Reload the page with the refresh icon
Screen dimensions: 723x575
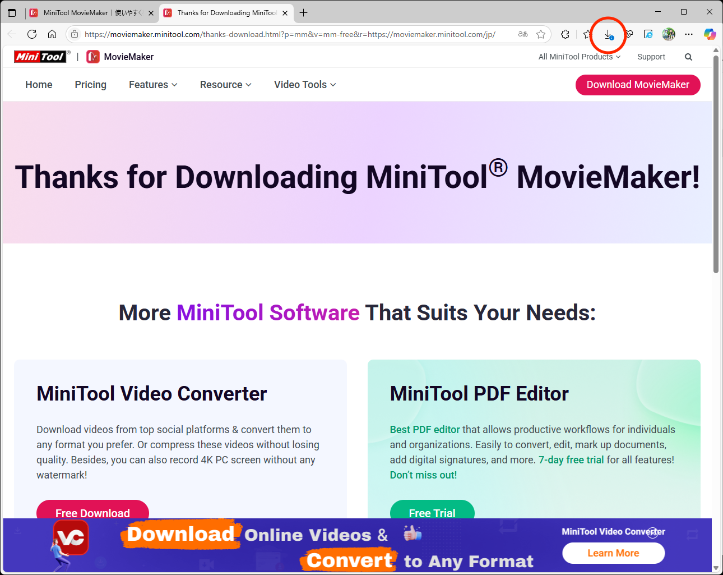point(32,34)
